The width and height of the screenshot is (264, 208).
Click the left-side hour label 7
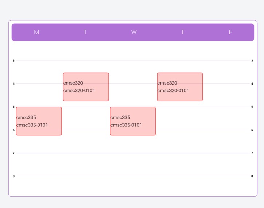13,153
